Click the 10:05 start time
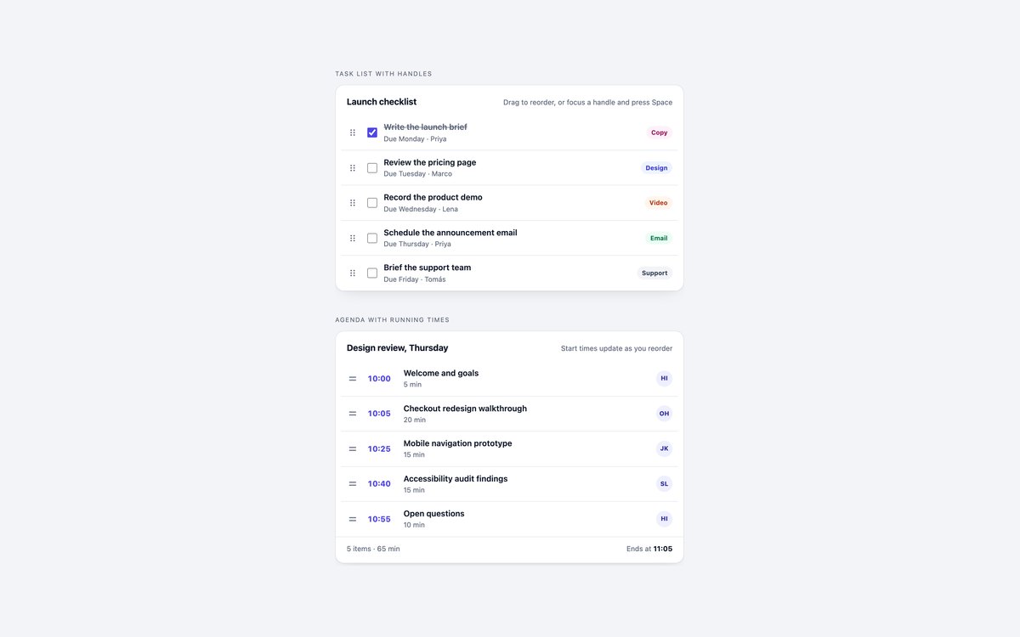1020x637 pixels. click(379, 414)
